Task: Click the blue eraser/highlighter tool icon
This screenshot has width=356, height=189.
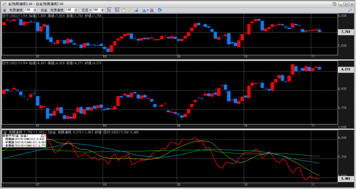Action: pos(136,10)
